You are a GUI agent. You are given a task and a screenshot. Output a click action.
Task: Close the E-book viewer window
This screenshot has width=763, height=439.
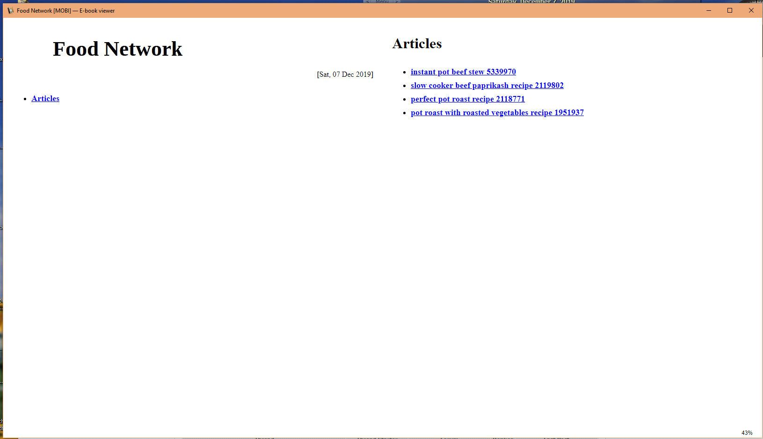[x=751, y=11]
